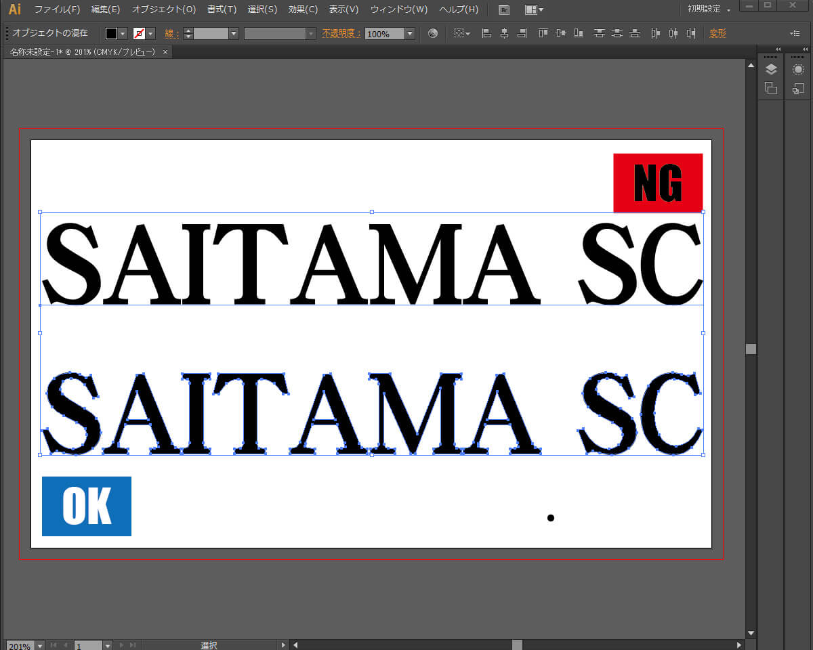Click the stroke none color swatch
813x650 pixels.
(x=140, y=33)
